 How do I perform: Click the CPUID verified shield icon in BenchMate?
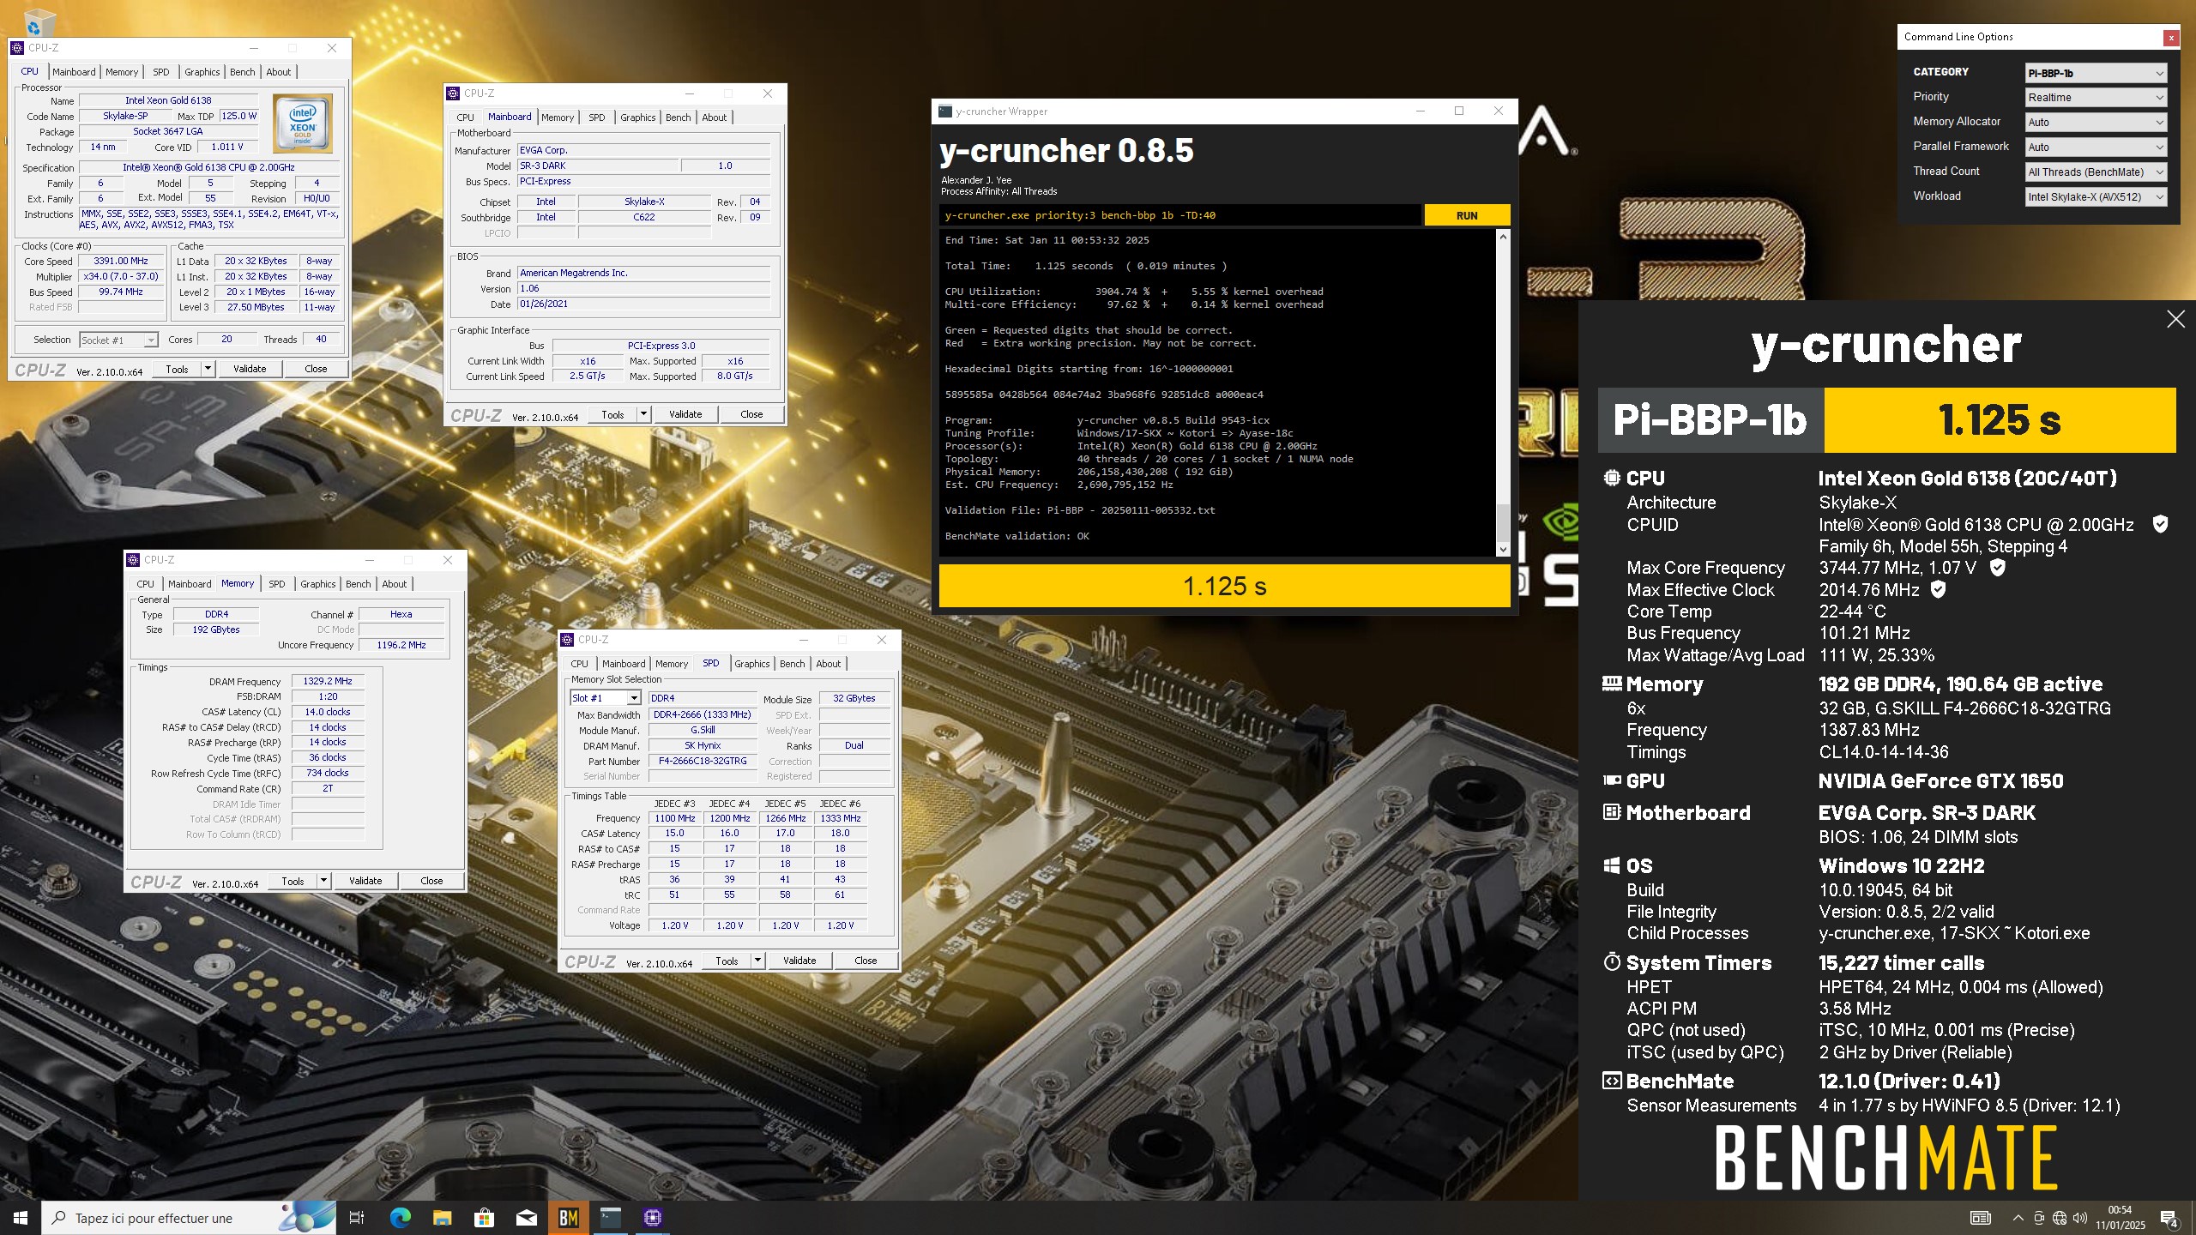(2160, 524)
